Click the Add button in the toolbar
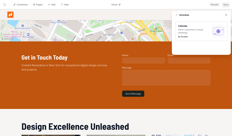 pyautogui.click(x=52, y=5)
